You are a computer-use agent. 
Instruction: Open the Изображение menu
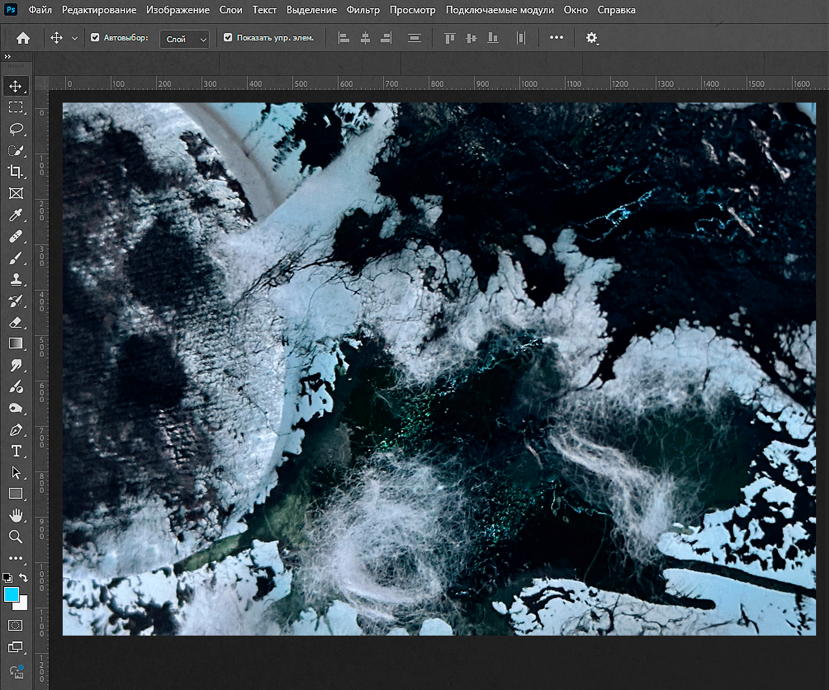point(178,10)
